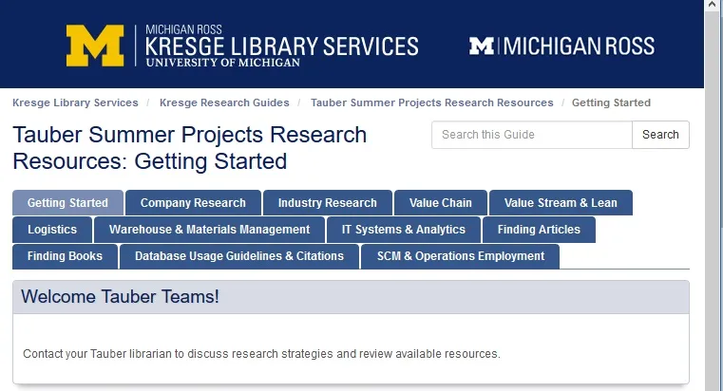Switch to Finding Books tab
The height and width of the screenshot is (391, 723).
click(x=65, y=256)
